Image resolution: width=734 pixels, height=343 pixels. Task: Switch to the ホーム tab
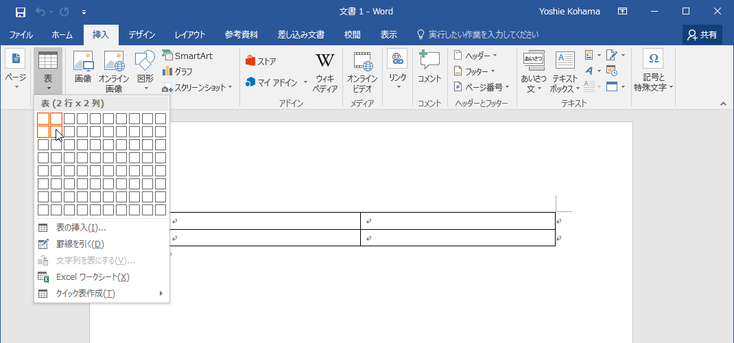pyautogui.click(x=62, y=34)
